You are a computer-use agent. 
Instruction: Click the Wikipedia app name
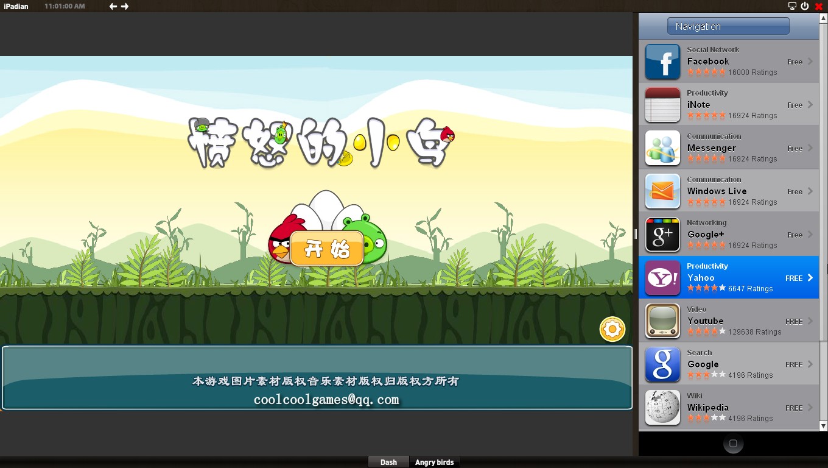pyautogui.click(x=708, y=408)
